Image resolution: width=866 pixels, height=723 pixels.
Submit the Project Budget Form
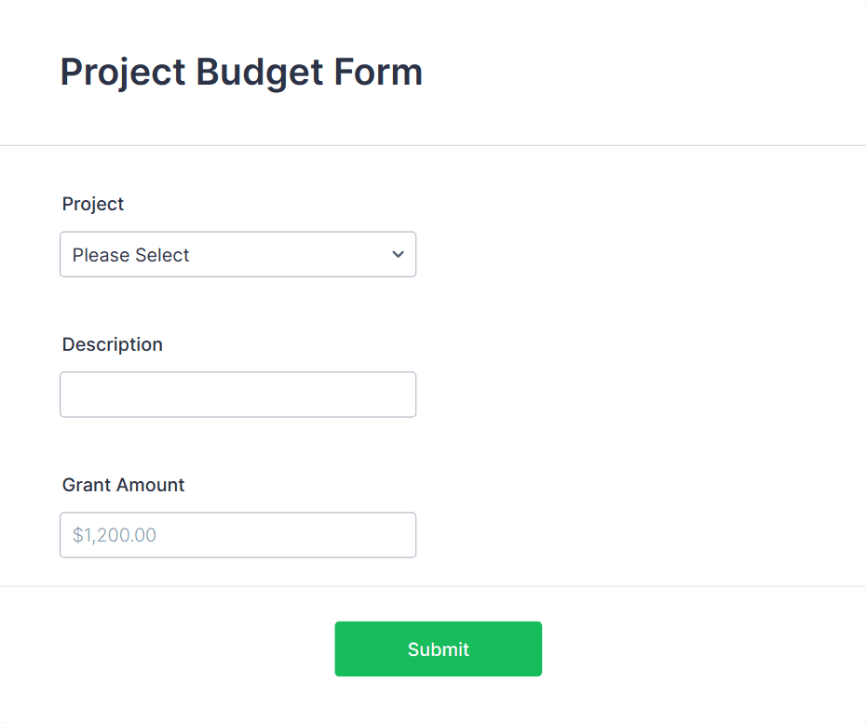coord(438,649)
